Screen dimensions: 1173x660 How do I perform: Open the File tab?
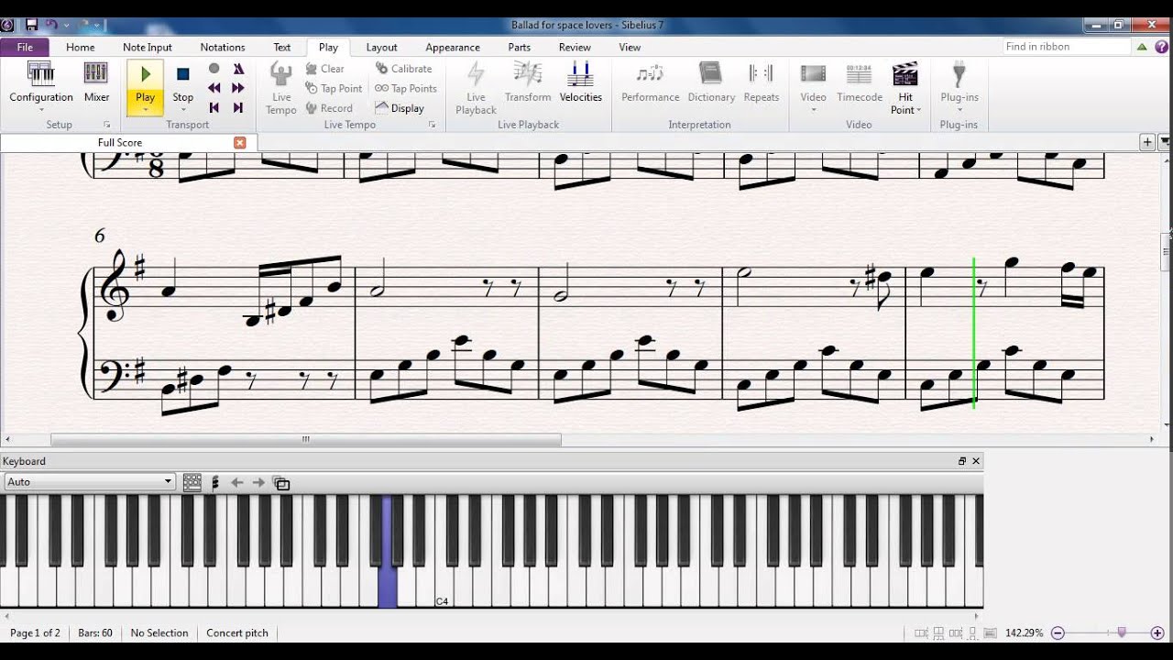tap(25, 47)
